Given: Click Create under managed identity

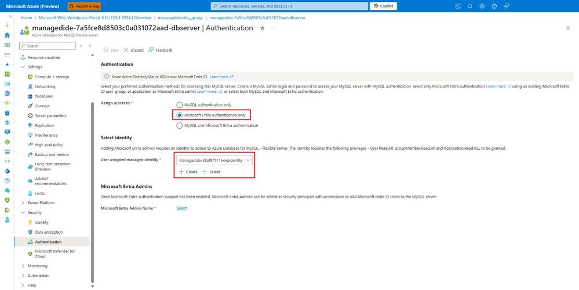Looking at the screenshot, I should tap(188, 172).
